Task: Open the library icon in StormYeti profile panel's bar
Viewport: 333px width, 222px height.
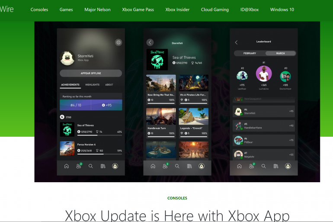Action: [x=102, y=166]
